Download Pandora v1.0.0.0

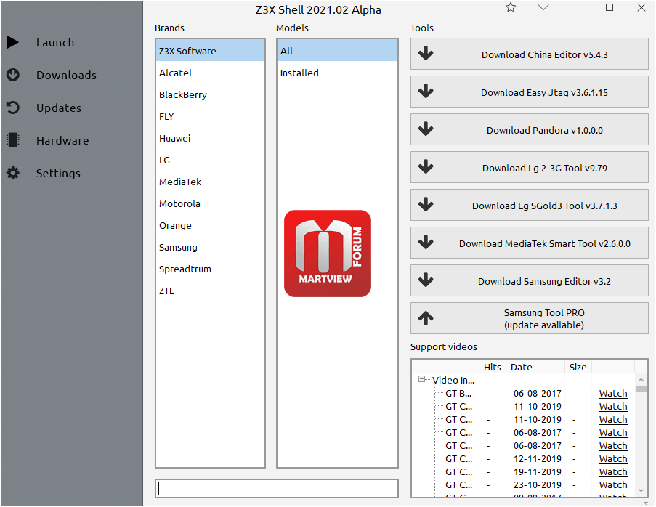(530, 129)
